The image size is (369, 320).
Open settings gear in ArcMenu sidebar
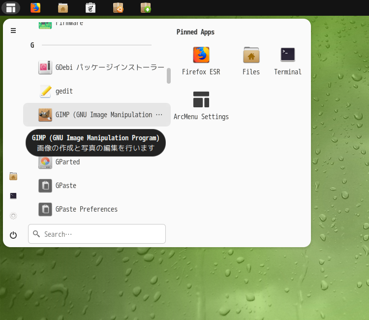pyautogui.click(x=13, y=216)
